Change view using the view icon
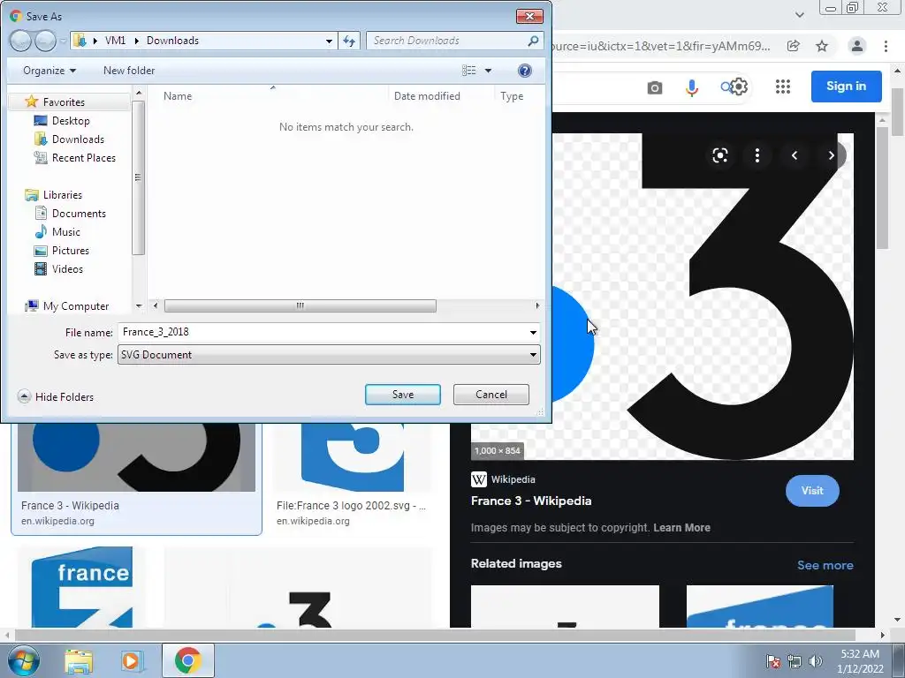The image size is (905, 678). pyautogui.click(x=469, y=71)
